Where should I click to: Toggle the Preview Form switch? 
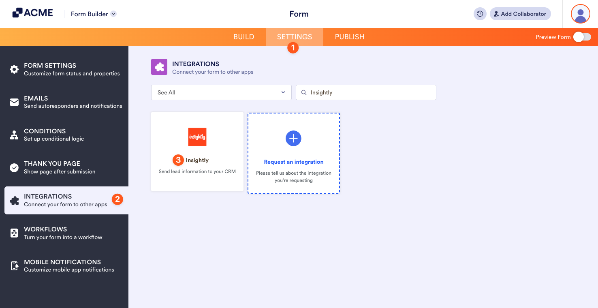(582, 36)
